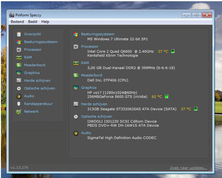
Task: Open Netwerk in sidebar
Action: (31, 111)
